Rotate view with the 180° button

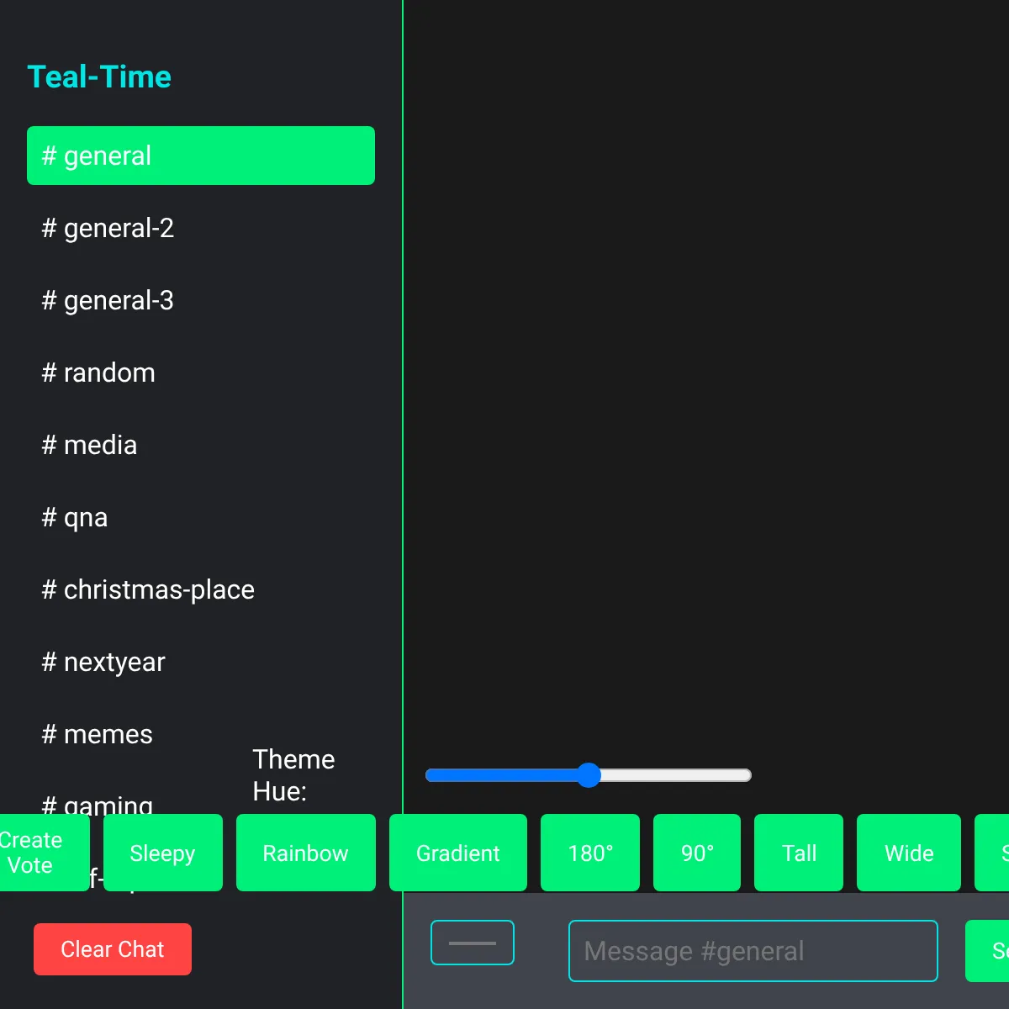click(x=590, y=853)
